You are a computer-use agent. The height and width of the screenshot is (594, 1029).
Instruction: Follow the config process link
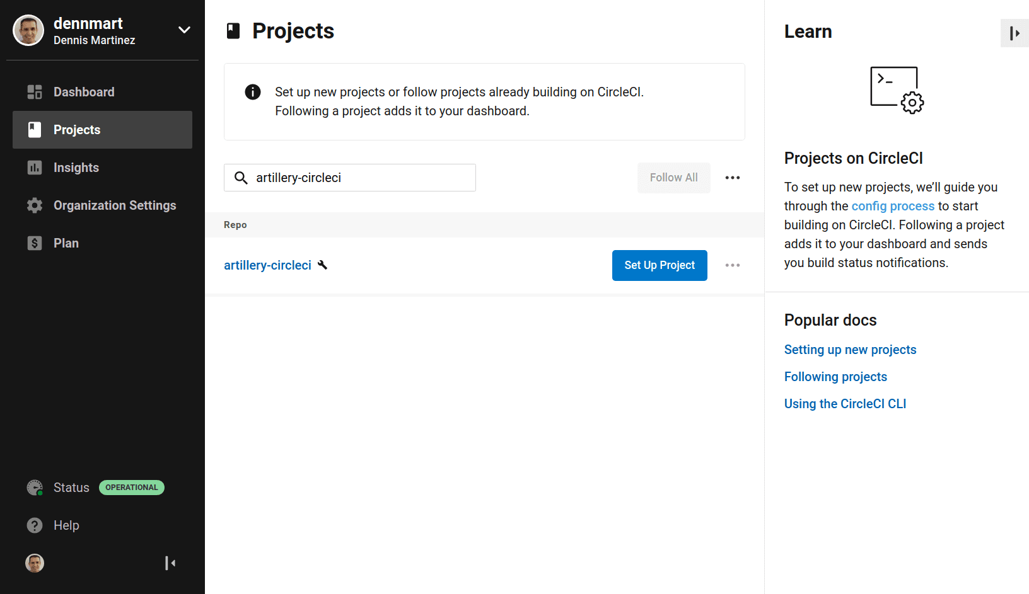point(893,206)
